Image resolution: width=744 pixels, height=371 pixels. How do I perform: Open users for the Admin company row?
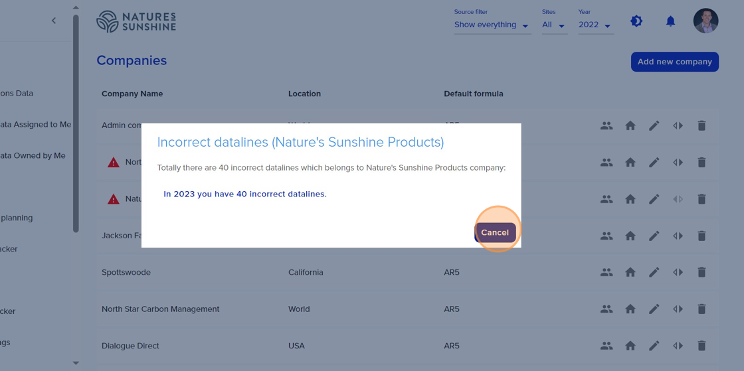click(606, 125)
